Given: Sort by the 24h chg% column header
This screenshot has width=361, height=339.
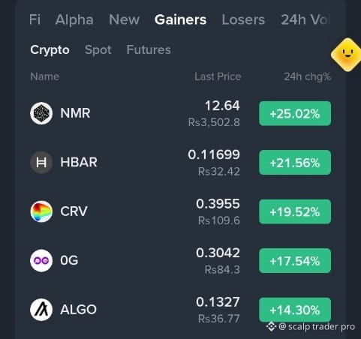Looking at the screenshot, I should (308, 76).
